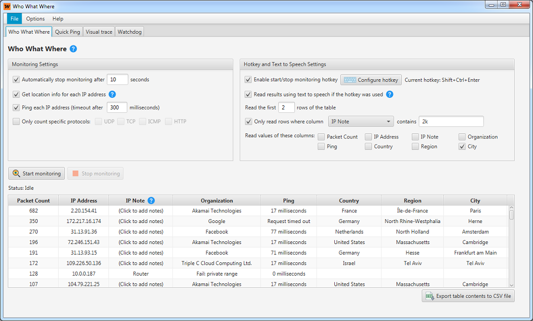Check the Country read column box
Screen dimensions: 533x321
(x=368, y=147)
